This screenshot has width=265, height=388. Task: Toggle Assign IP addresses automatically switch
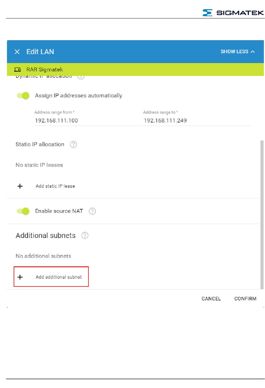click(x=23, y=96)
